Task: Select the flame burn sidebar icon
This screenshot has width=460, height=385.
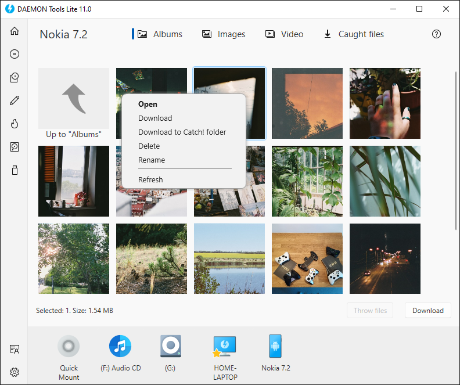Action: (x=15, y=124)
